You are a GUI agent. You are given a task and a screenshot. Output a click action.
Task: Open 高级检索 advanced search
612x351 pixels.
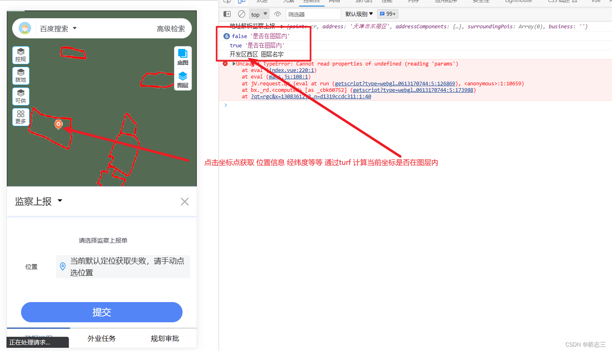click(171, 29)
